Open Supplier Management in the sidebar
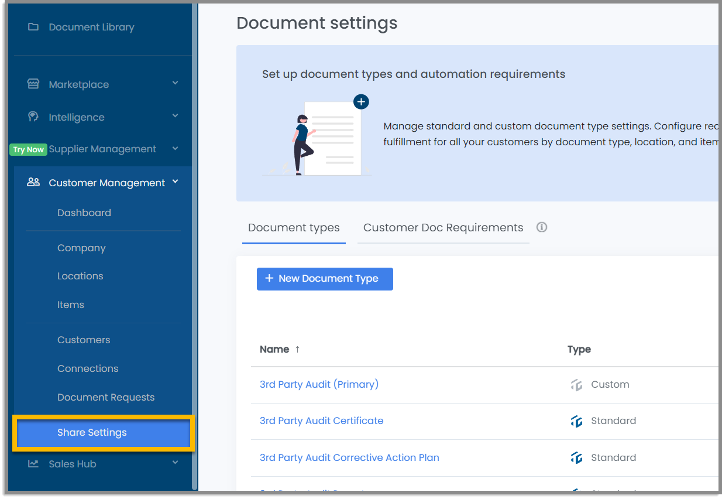Screen dimensions: 722x499 coord(102,149)
